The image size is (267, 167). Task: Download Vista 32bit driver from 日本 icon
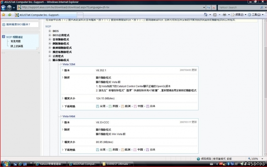tap(148, 106)
